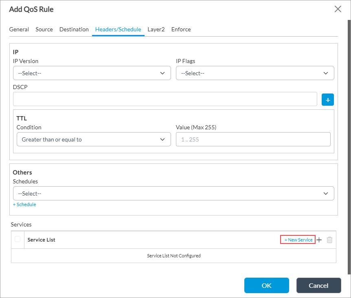Close the Add QoS Rule dialog
Screen dimensions: 351x298
pos(338,9)
